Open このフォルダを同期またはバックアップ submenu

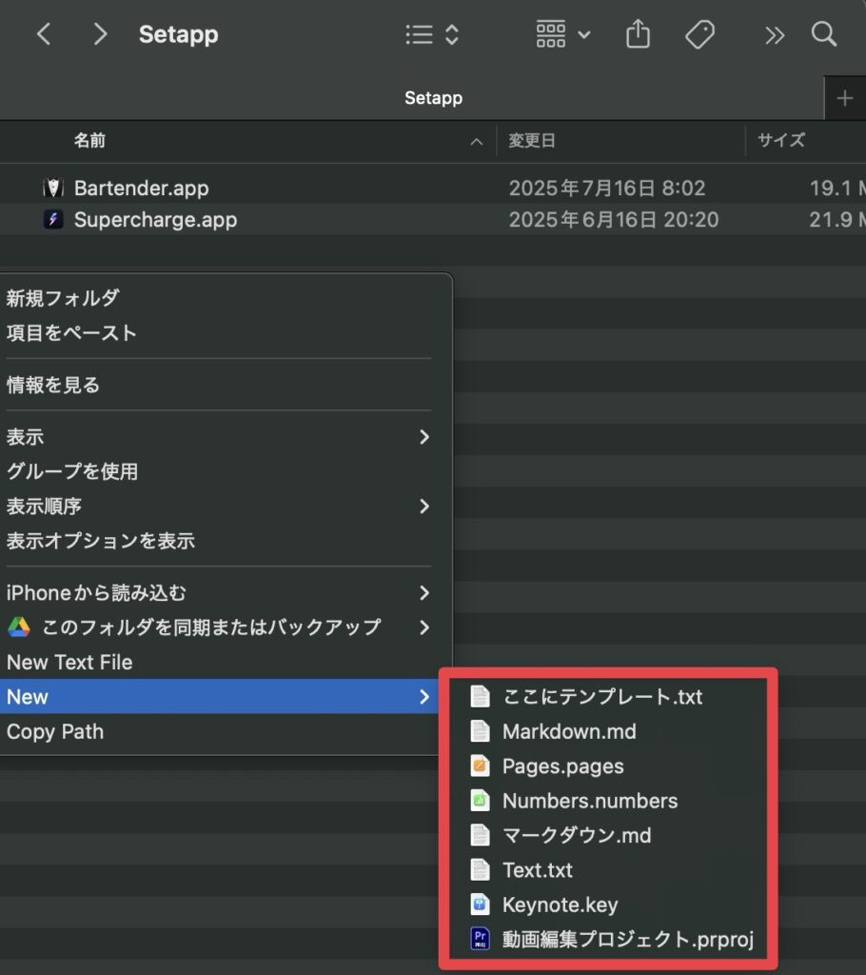point(219,627)
